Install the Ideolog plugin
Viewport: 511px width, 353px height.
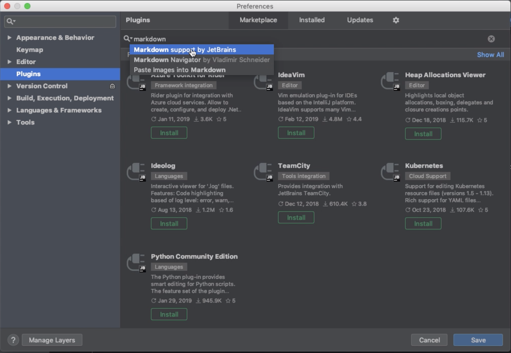point(169,224)
